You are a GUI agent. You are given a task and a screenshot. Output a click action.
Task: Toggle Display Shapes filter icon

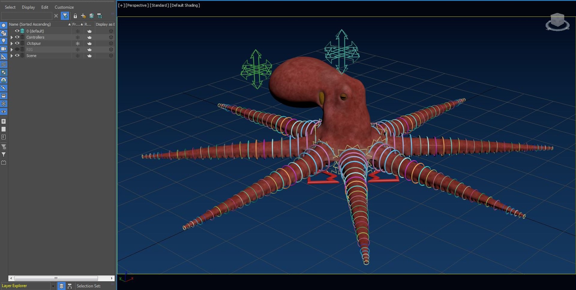pyautogui.click(x=4, y=33)
